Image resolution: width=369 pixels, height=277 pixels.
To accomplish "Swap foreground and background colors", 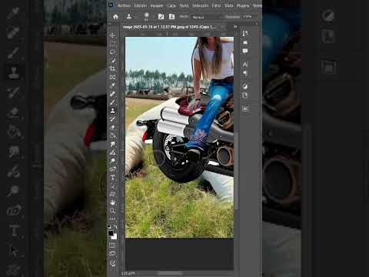I will [115, 226].
